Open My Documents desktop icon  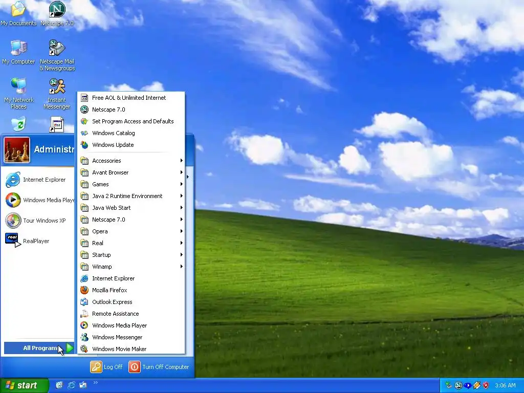click(x=18, y=13)
